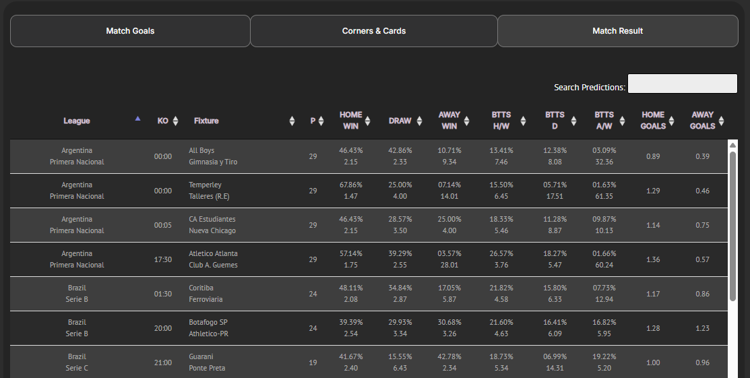
Task: Sort by HOME WIN percentage arrows
Action: coord(367,121)
